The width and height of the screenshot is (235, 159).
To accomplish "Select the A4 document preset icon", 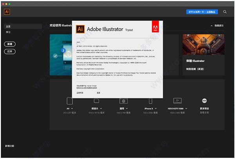I will click(x=70, y=101).
